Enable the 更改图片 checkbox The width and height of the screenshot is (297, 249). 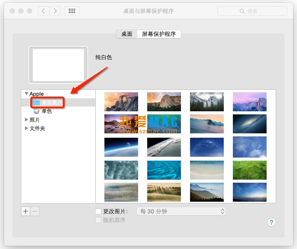pos(98,211)
